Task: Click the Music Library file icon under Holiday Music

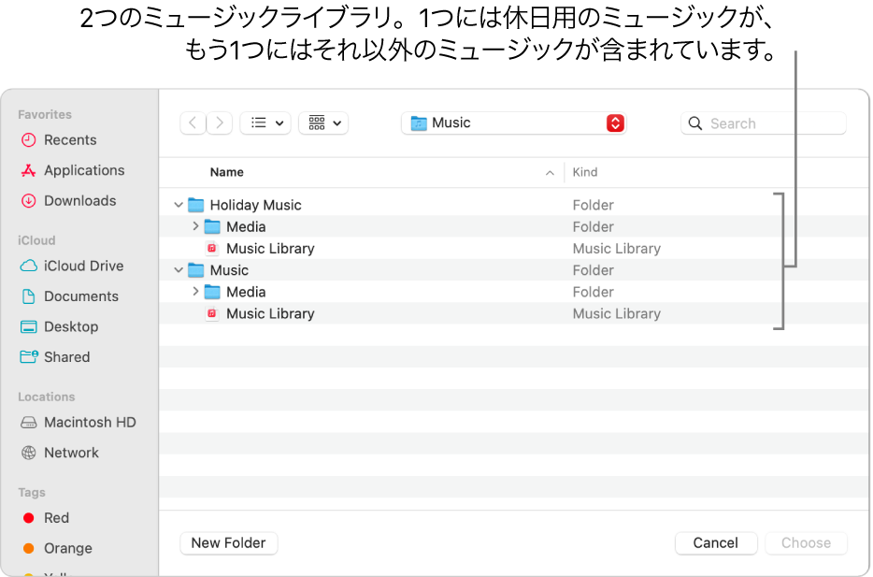Action: pos(211,249)
